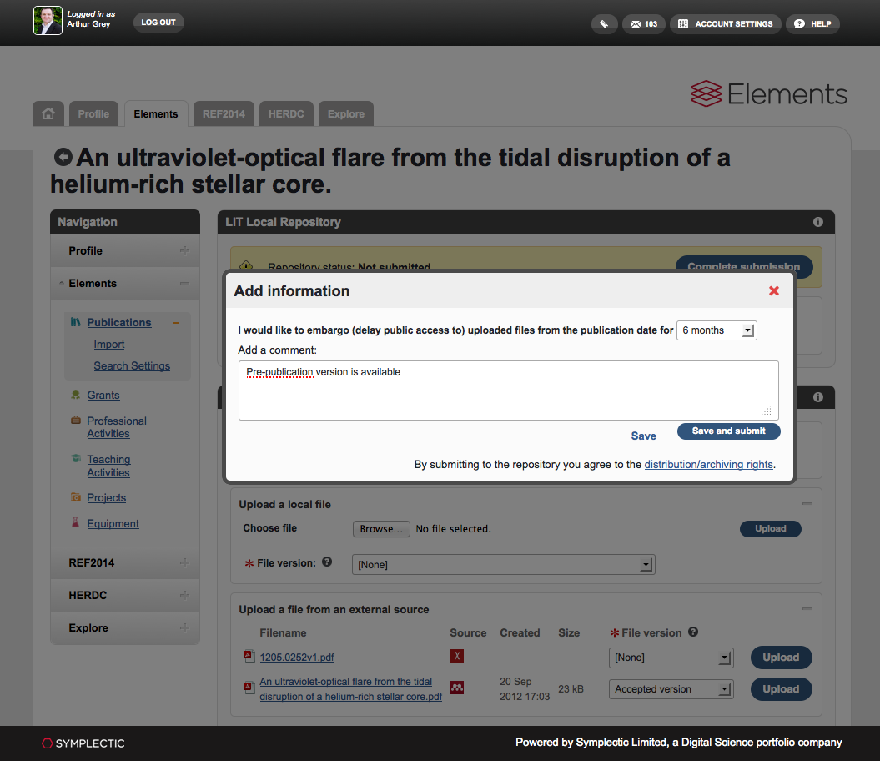Image resolution: width=880 pixels, height=761 pixels.
Task: Click the arXiv source icon for 1205.0252v1.pdf
Action: [456, 656]
